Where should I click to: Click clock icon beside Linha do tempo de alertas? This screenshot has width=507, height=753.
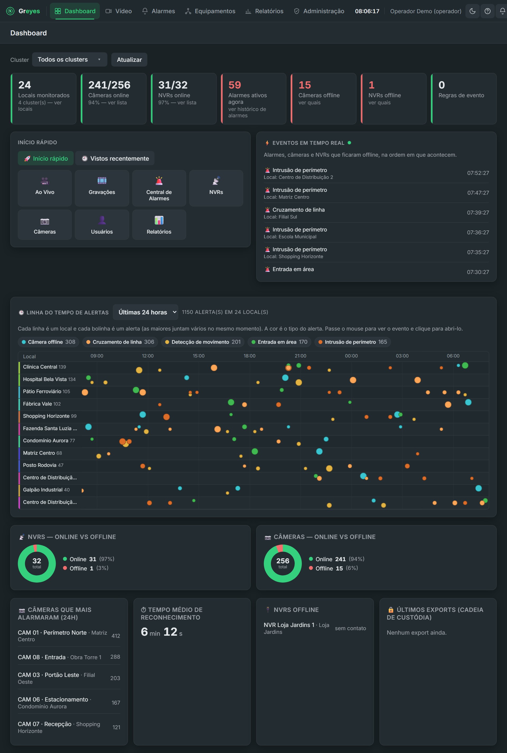[21, 313]
